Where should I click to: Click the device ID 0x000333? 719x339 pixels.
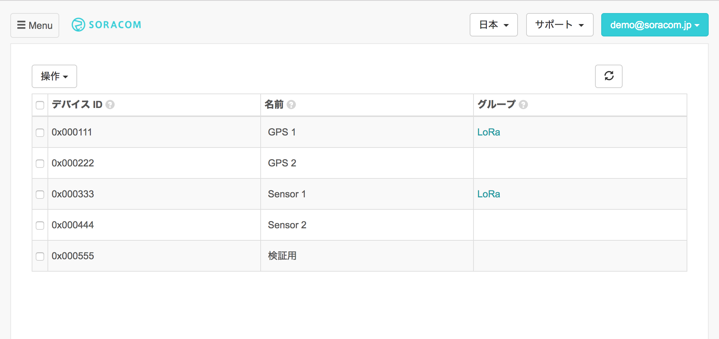tap(73, 194)
